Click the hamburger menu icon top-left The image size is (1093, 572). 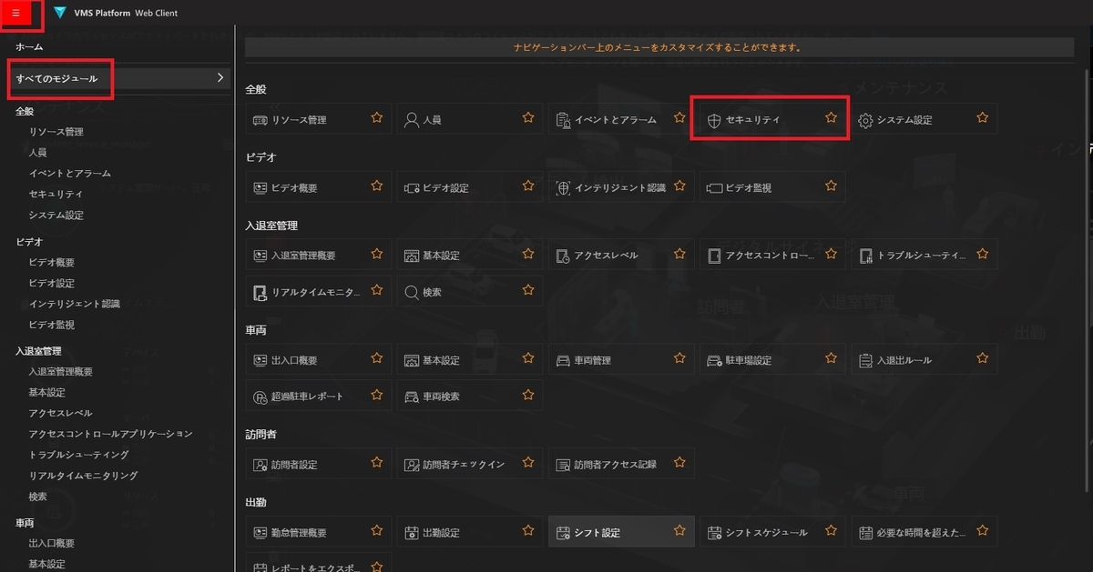[x=16, y=14]
